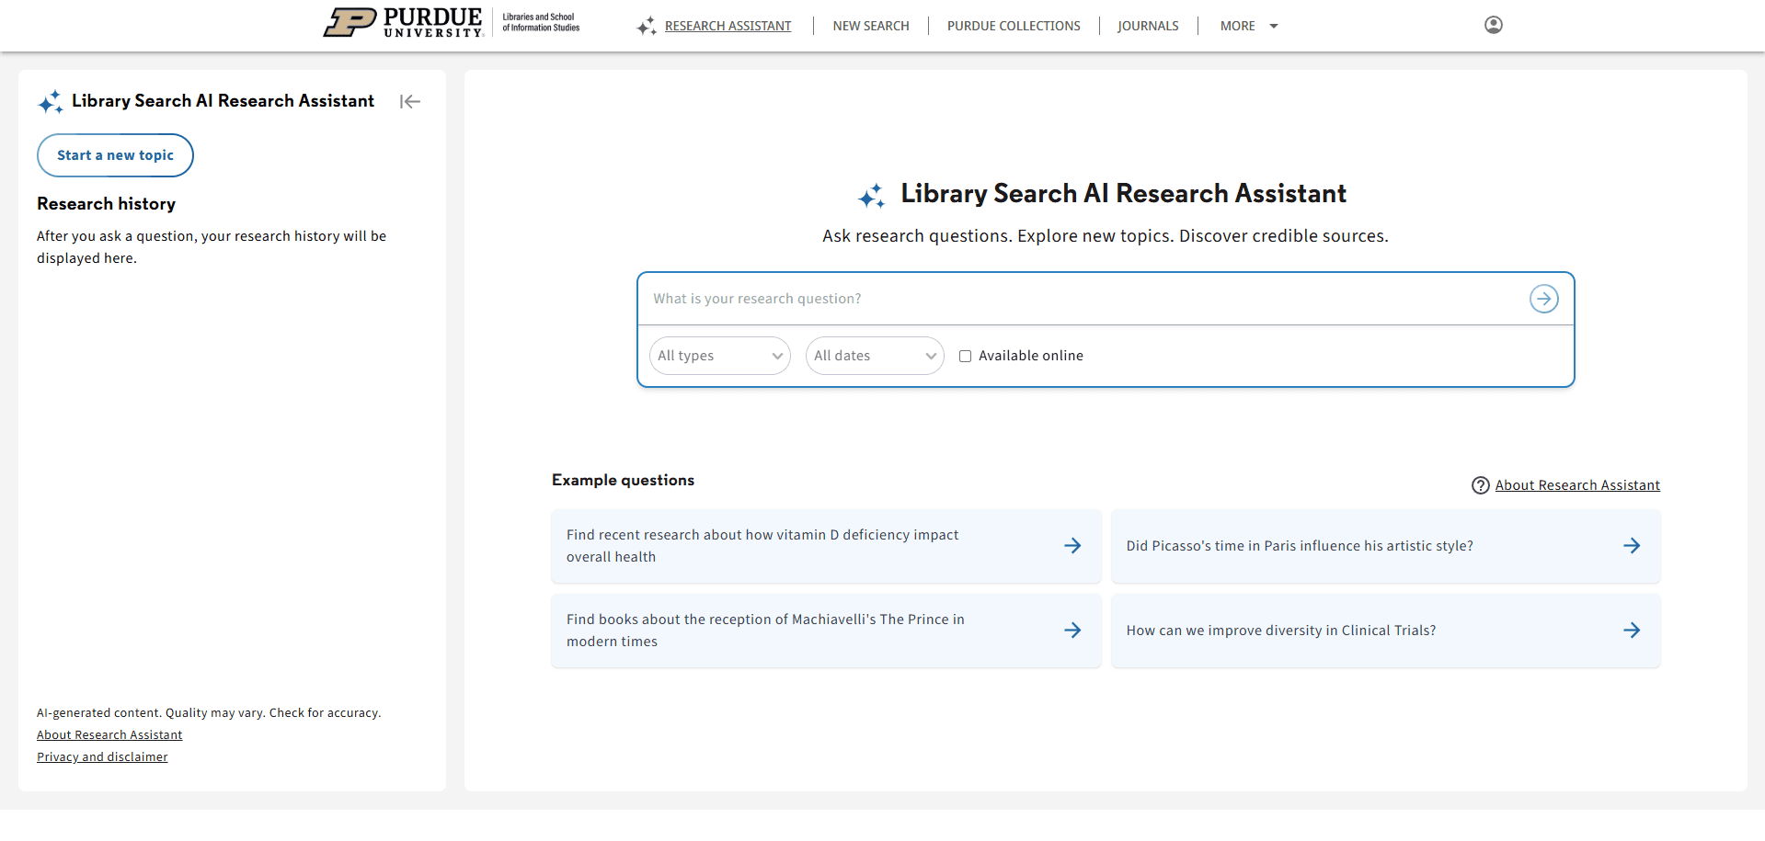The width and height of the screenshot is (1765, 841).
Task: Click the arrow on the Picasso Paris question
Action: coord(1632,546)
